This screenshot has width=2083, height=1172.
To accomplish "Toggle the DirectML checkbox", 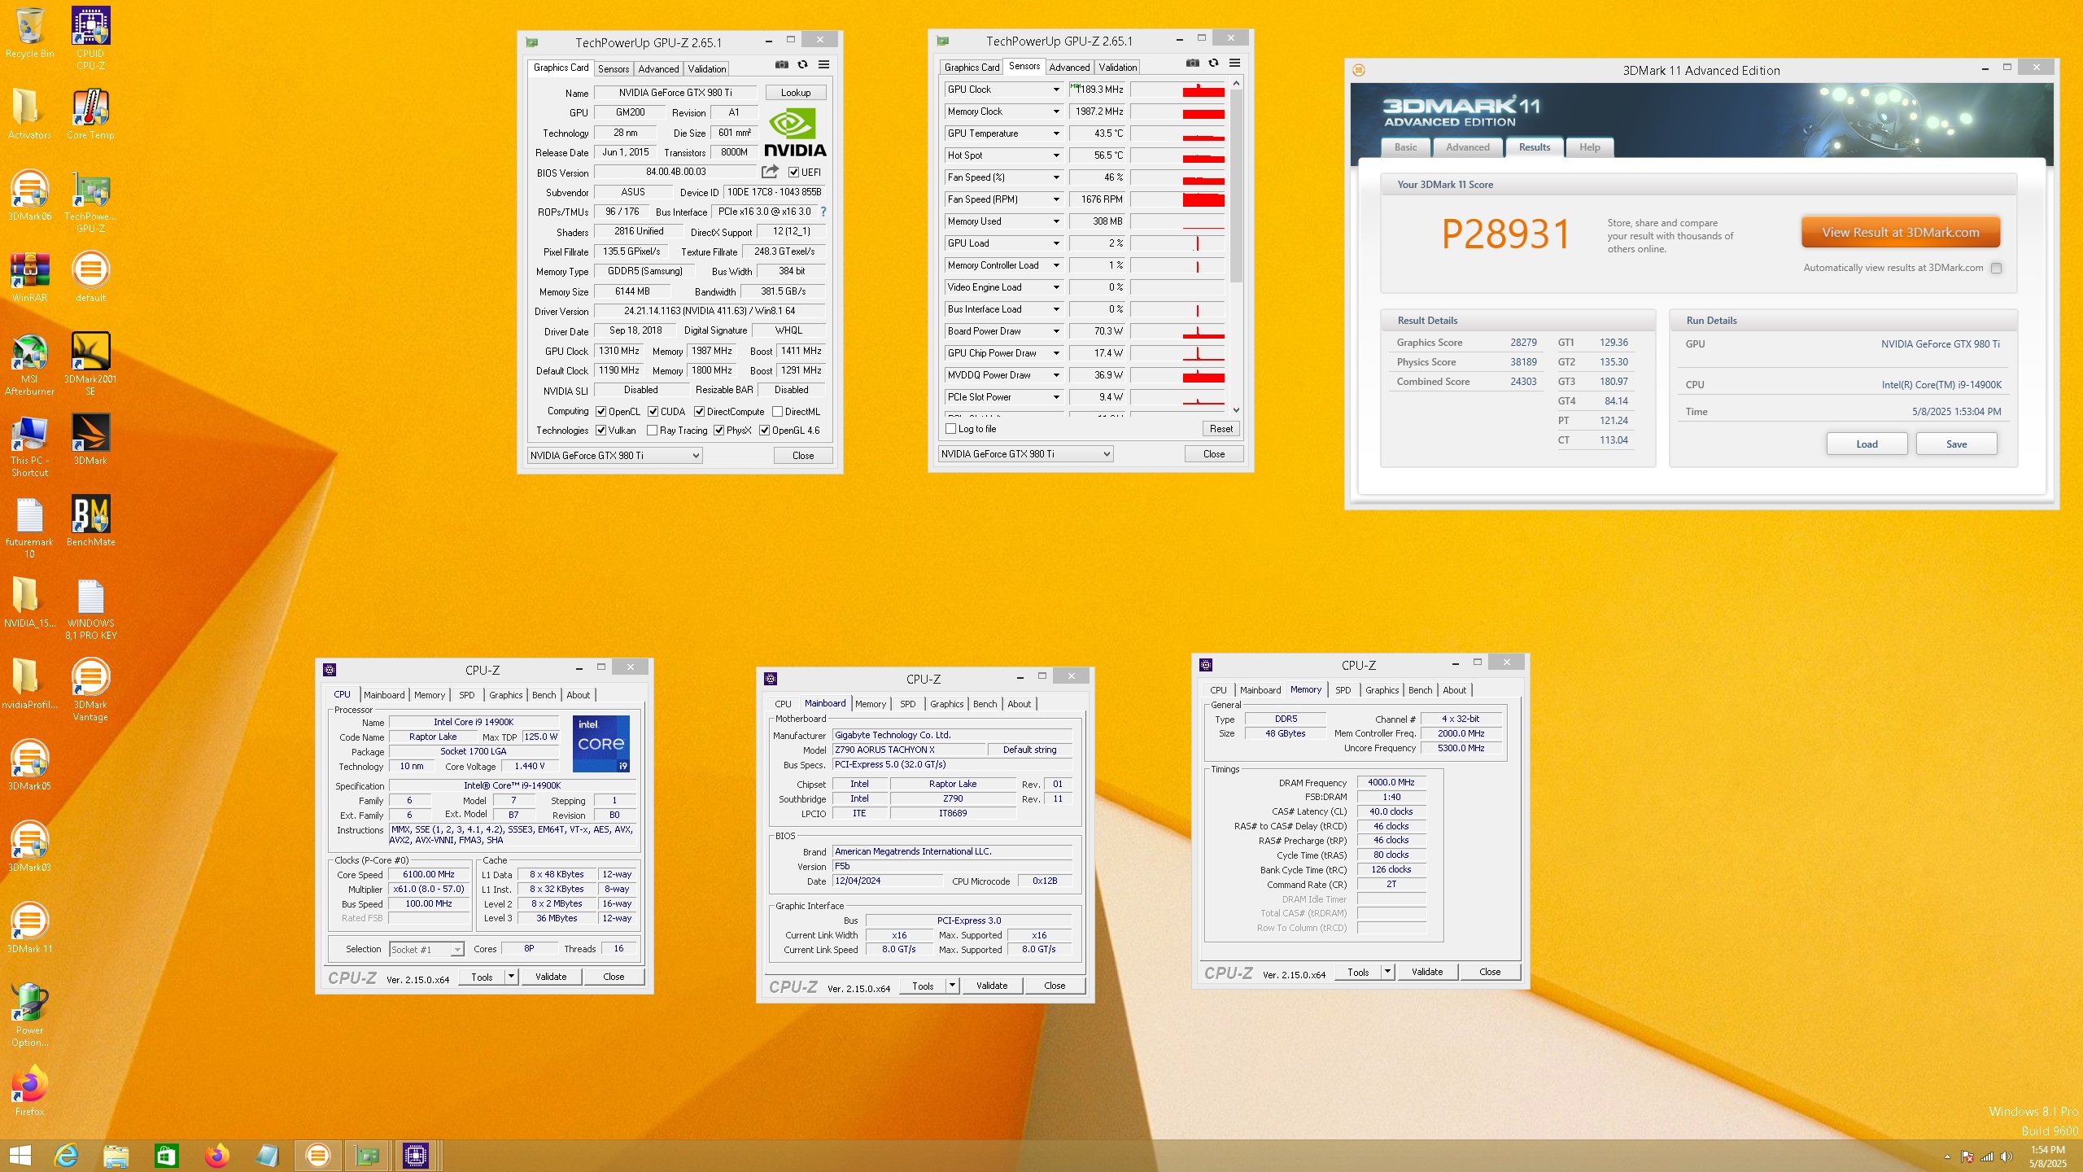I will tap(777, 411).
